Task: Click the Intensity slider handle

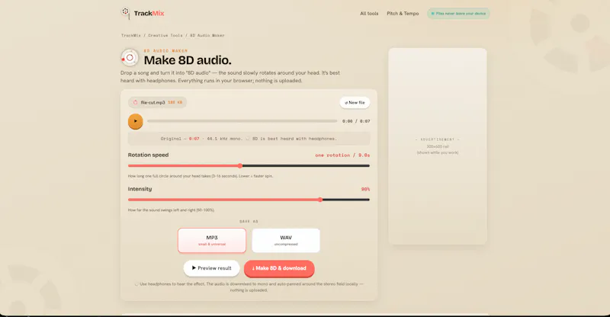Action: point(320,200)
